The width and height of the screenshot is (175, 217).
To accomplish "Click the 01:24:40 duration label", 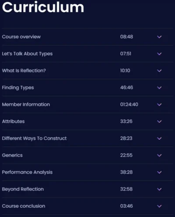I will pyautogui.click(x=129, y=104).
